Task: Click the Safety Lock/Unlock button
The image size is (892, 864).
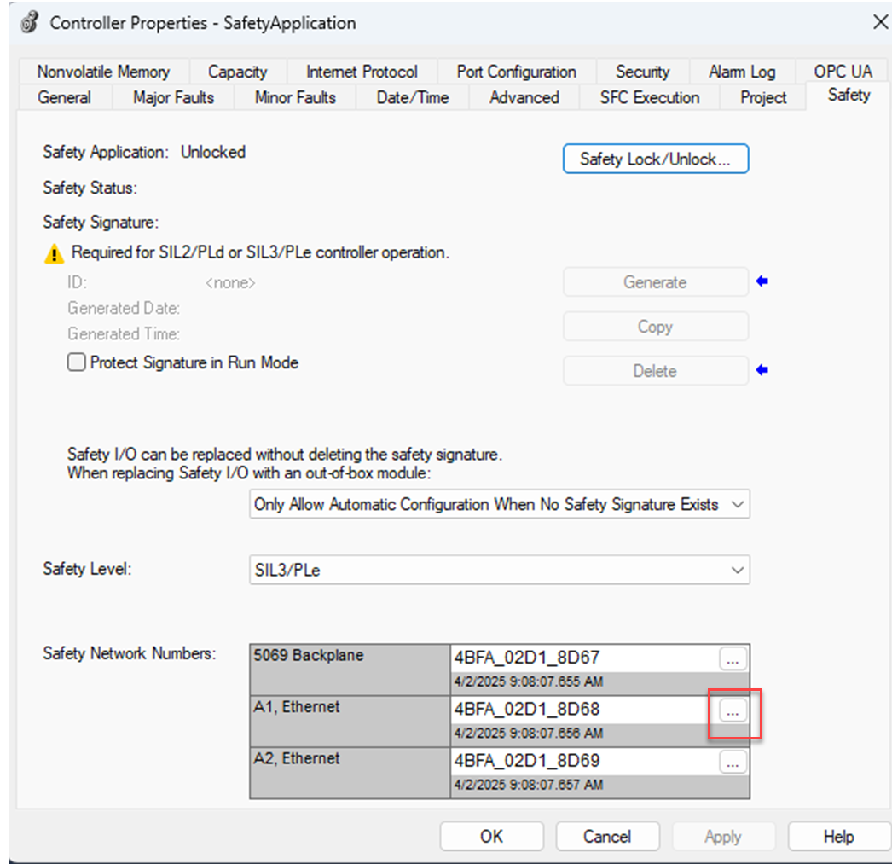Action: 655,159
